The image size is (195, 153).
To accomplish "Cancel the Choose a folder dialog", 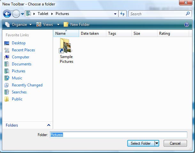I will click(x=175, y=143).
